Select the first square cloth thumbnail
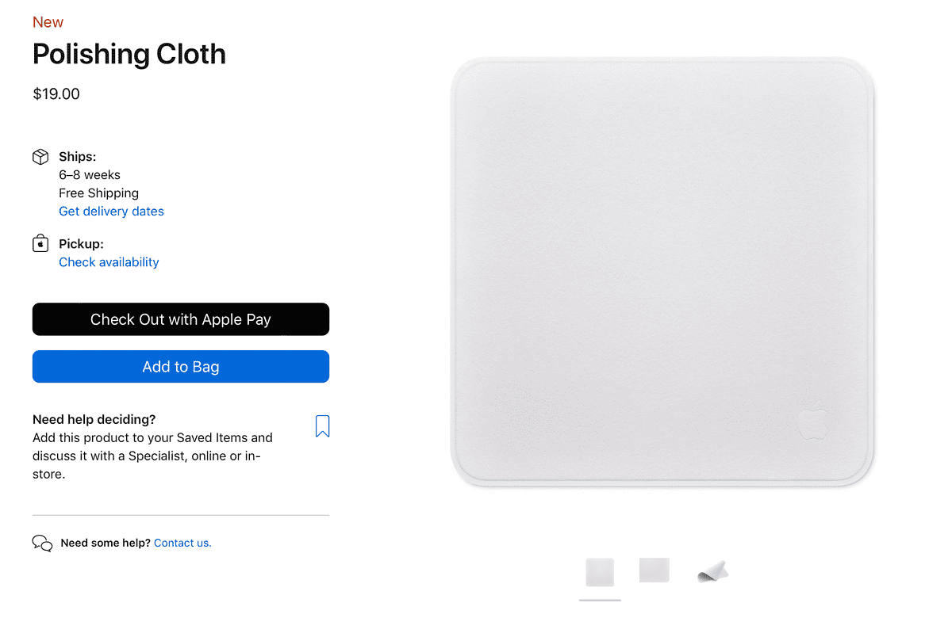952x618 pixels. pos(600,572)
